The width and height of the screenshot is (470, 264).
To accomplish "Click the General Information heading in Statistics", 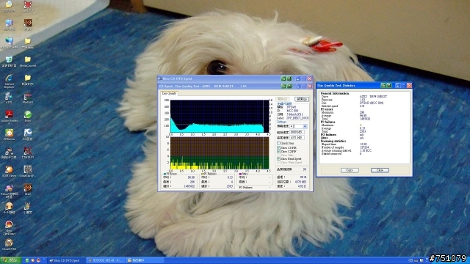I will (x=335, y=93).
